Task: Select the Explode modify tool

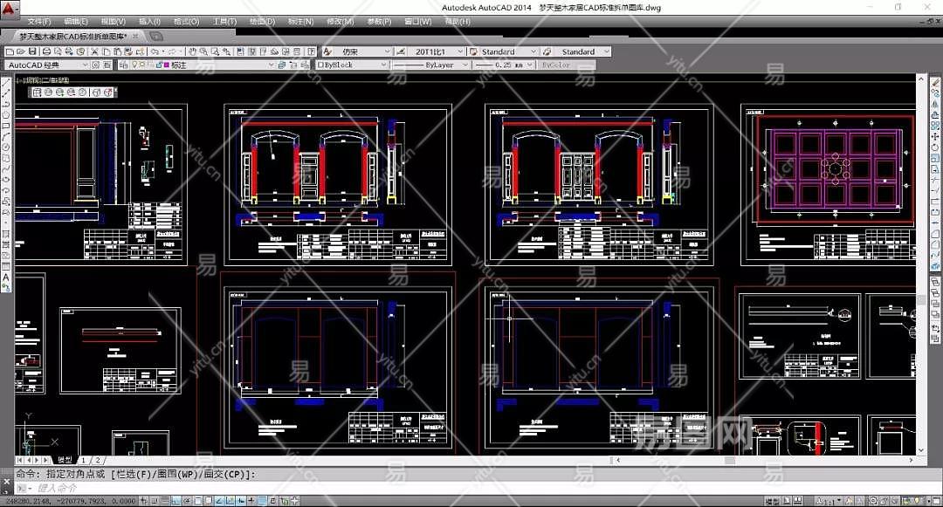Action: coord(935,266)
